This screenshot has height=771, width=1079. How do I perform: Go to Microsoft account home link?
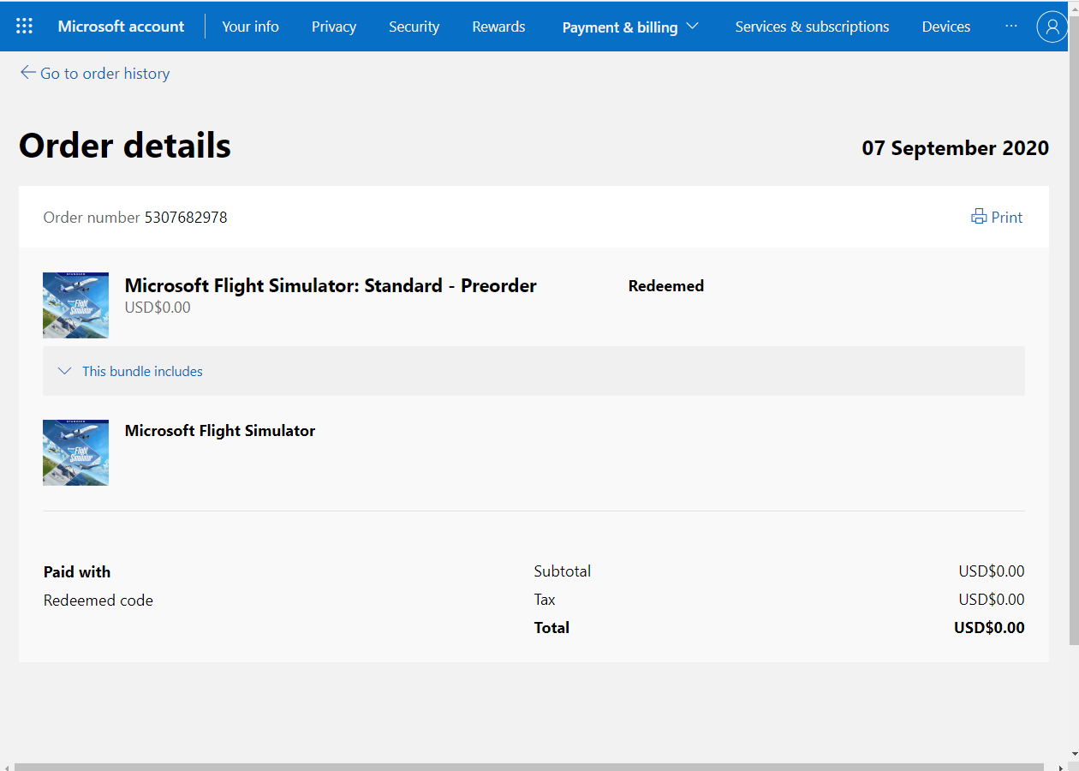(x=121, y=27)
